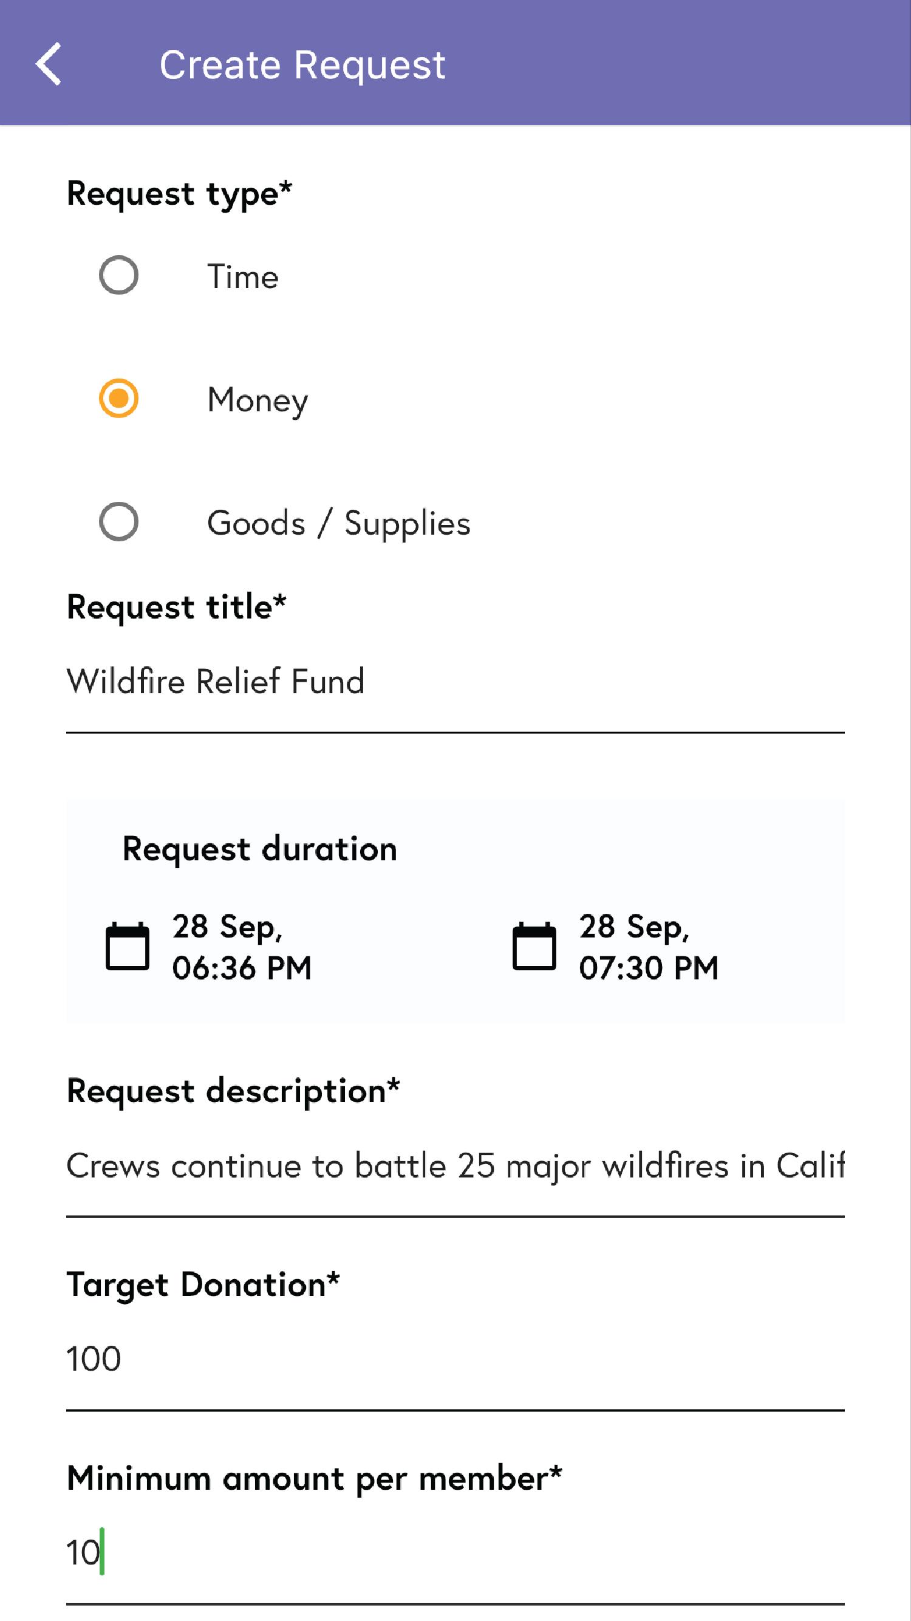Viewport: 911px width, 1621px height.
Task: Tap the Target Donation label
Action: click(x=203, y=1285)
